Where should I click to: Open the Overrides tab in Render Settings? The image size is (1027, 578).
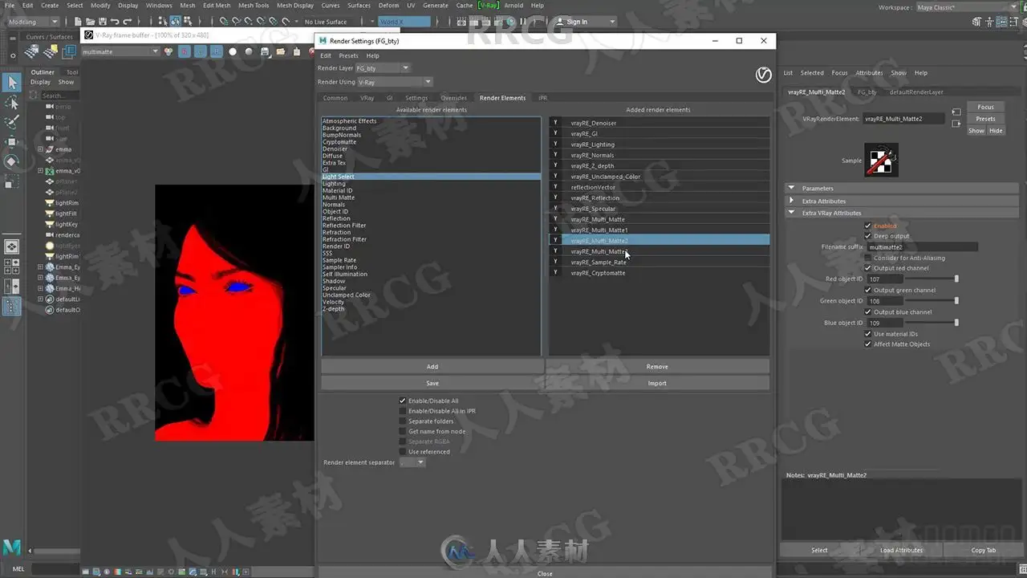[454, 98]
